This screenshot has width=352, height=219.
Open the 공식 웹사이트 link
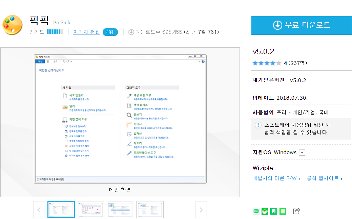[325, 178]
